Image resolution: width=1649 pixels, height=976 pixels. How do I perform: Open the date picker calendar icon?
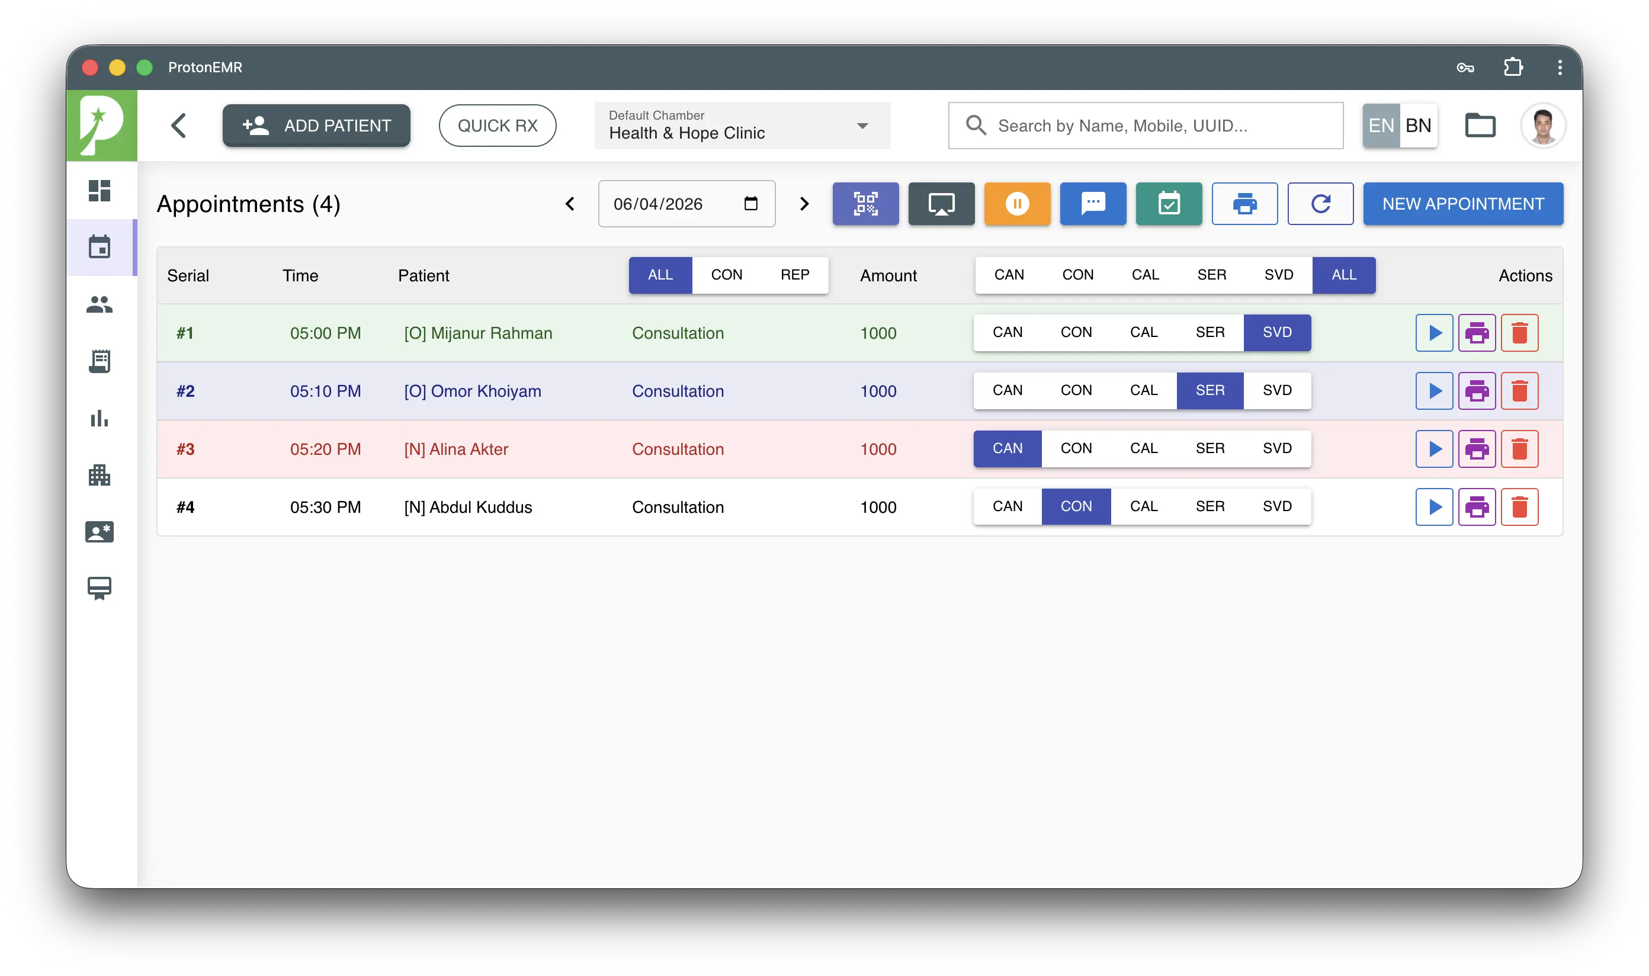click(x=750, y=204)
